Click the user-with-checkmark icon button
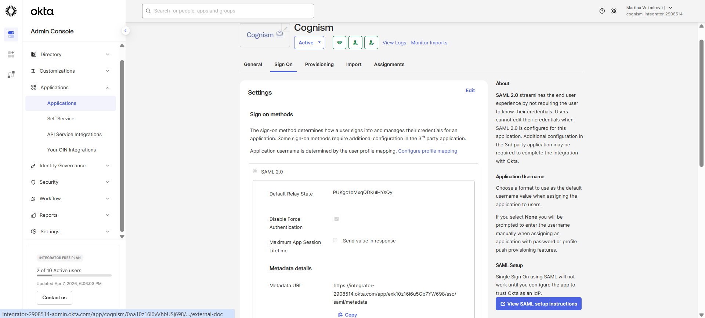This screenshot has width=705, height=318. click(x=371, y=43)
